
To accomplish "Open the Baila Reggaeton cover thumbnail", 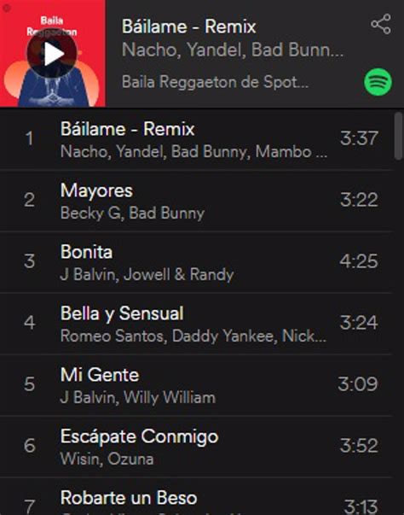I will pyautogui.click(x=53, y=54).
